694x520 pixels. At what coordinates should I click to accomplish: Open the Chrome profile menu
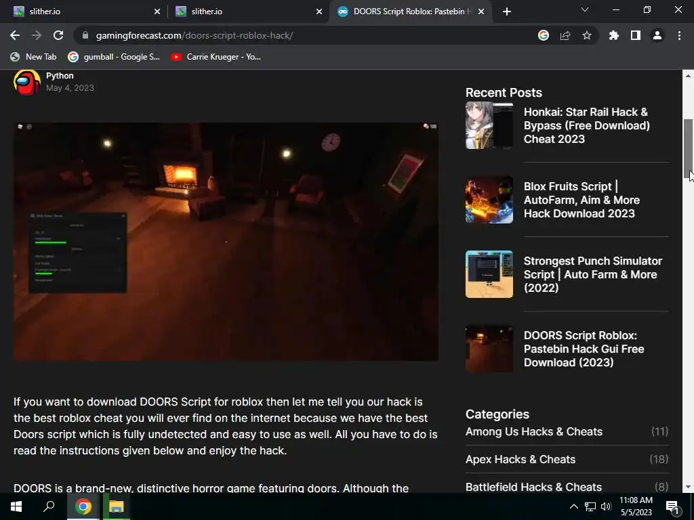657,35
